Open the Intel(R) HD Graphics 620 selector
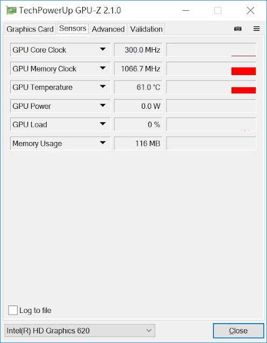 80,331
